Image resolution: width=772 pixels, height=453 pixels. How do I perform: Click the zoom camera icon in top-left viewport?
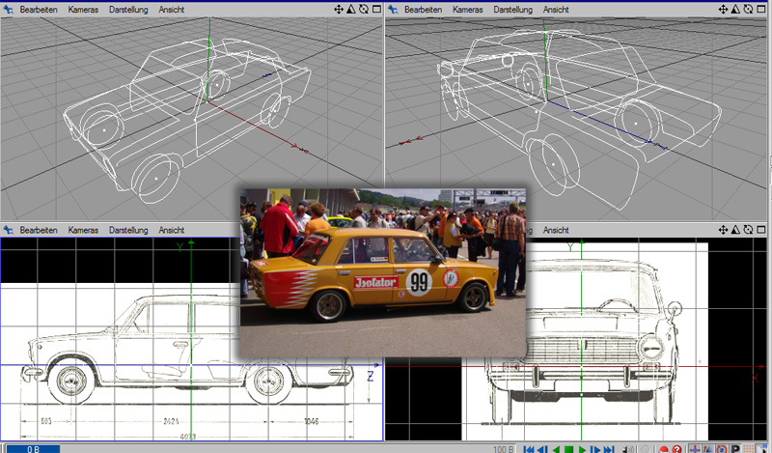(x=351, y=9)
